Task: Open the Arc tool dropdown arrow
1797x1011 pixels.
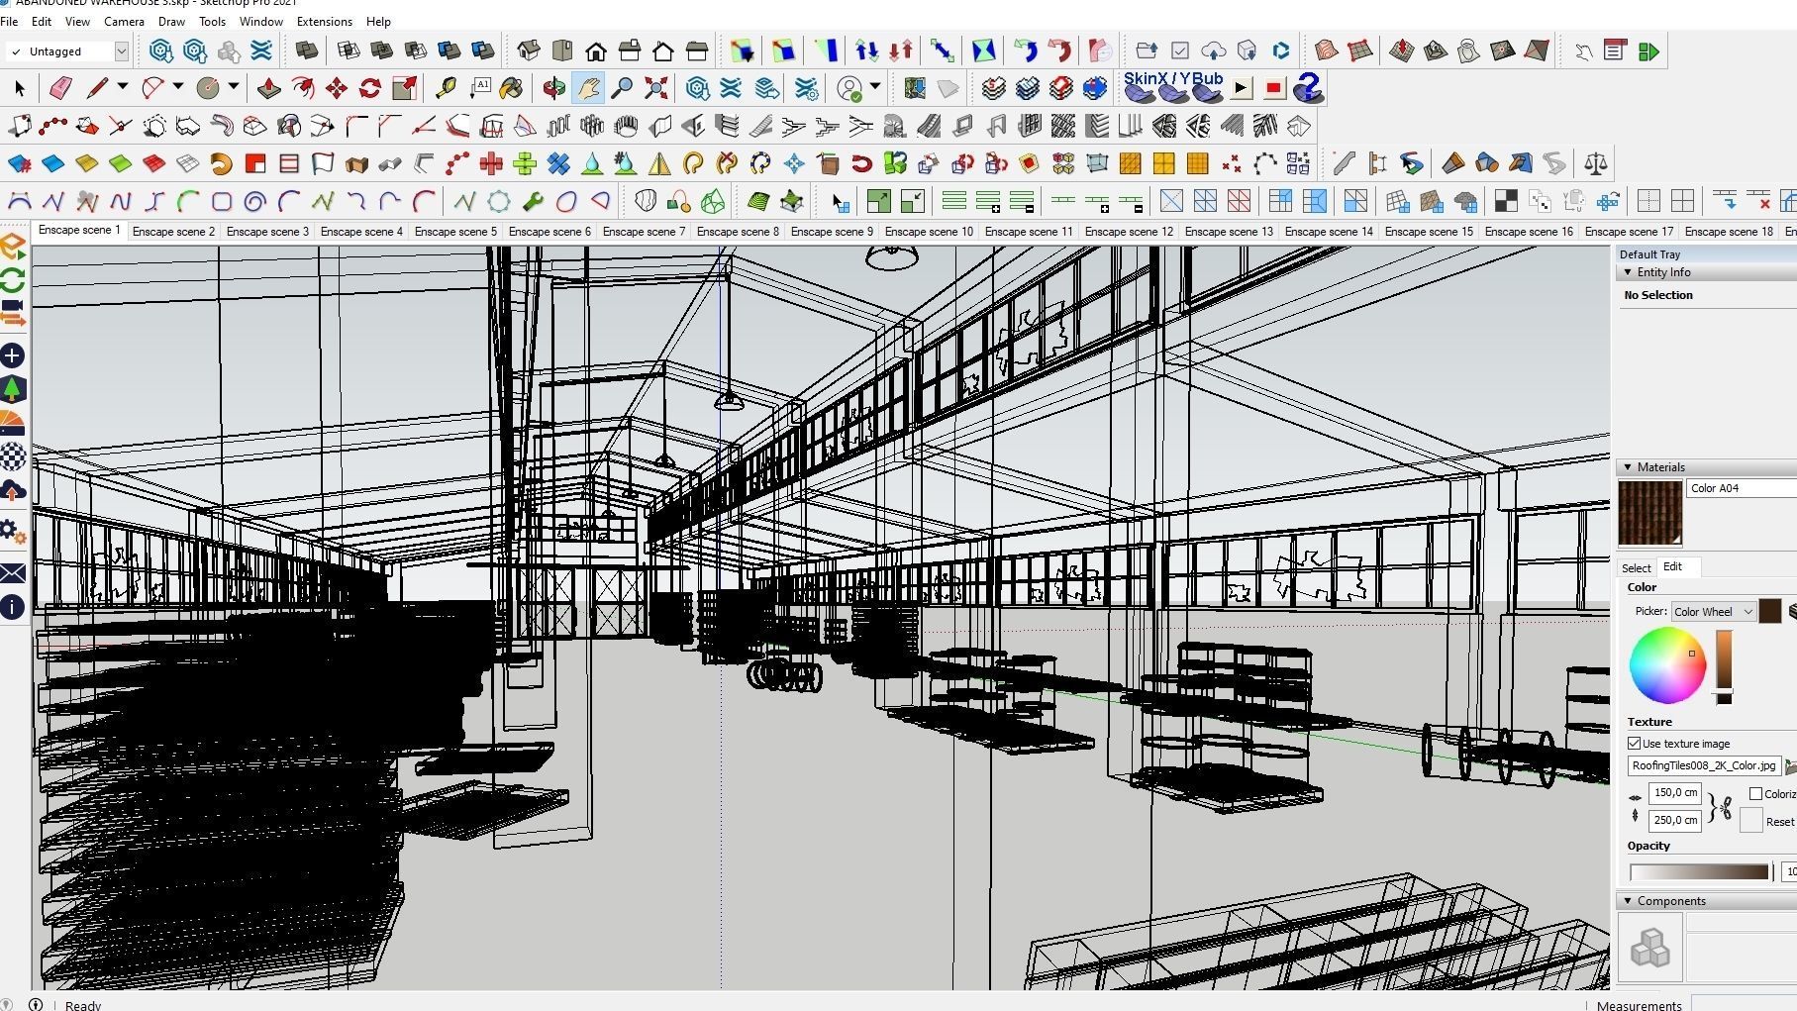Action: (x=178, y=87)
